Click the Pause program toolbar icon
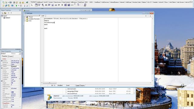Viewport: 194px width, 109px height. pos(21,5)
